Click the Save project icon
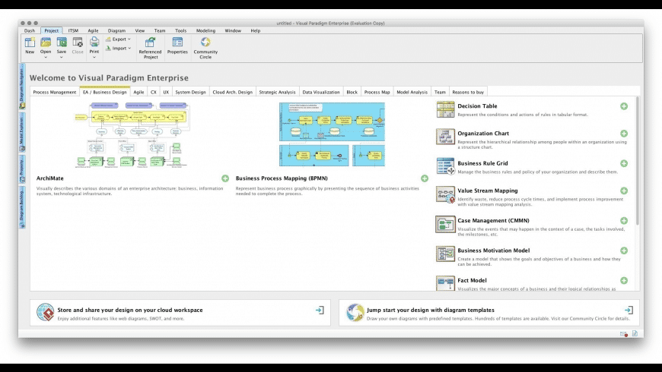This screenshot has width=662, height=372. [x=62, y=43]
